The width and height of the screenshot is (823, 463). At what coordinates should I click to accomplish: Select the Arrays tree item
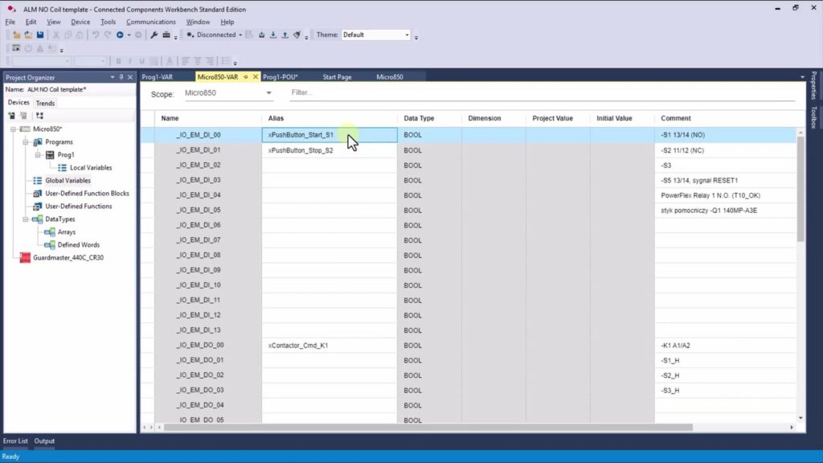click(67, 232)
